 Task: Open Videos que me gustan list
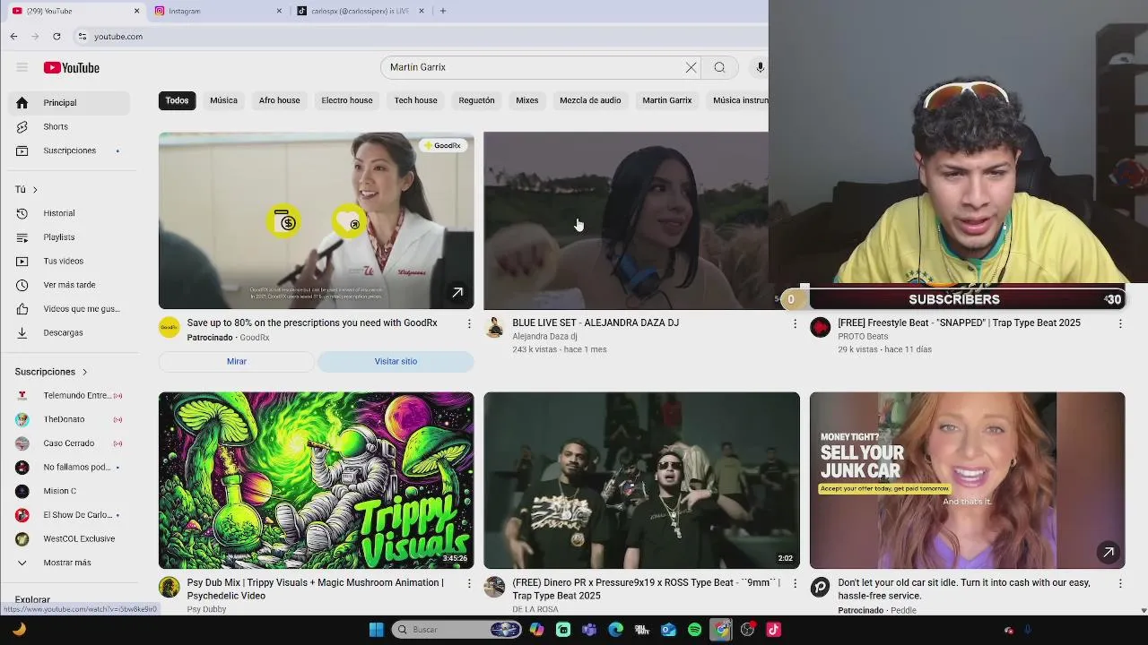(69, 309)
